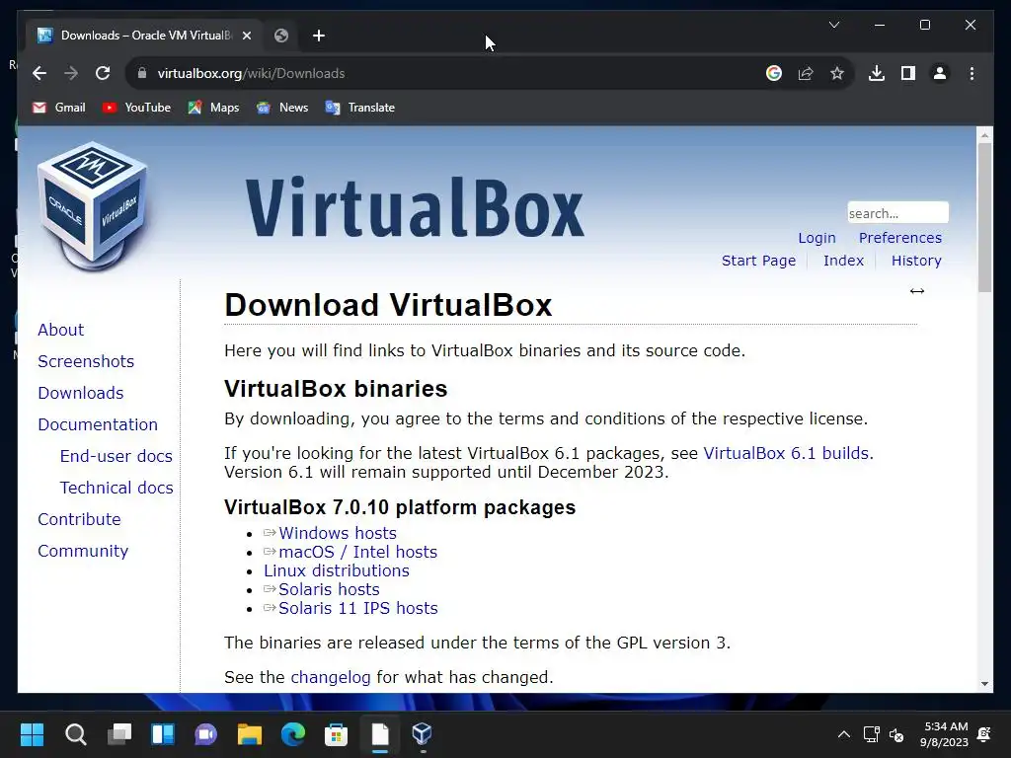Click the Google icon in address bar
This screenshot has width=1011, height=758.
[x=774, y=73]
